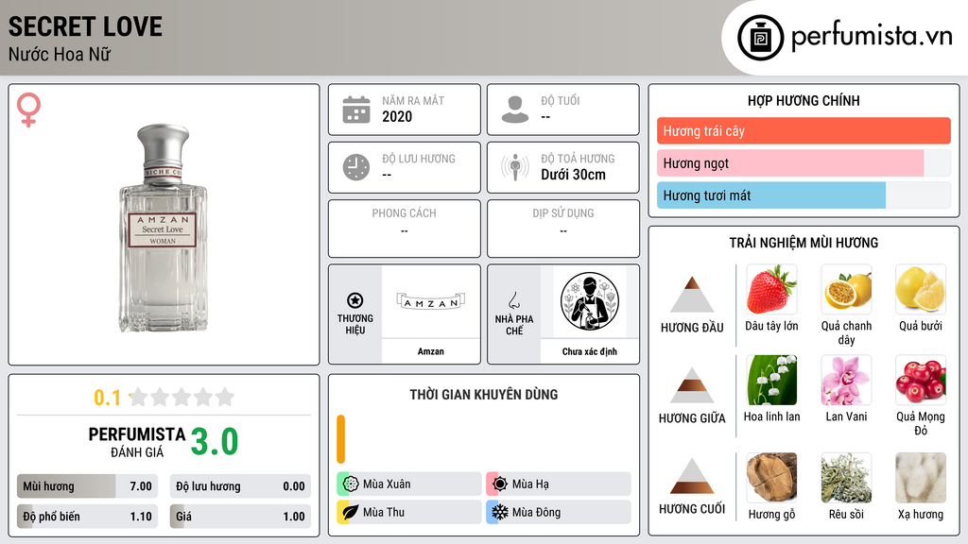Viewport: 968px width, 544px height.
Task: Click the Dưới 30cm value
Action: (x=573, y=175)
